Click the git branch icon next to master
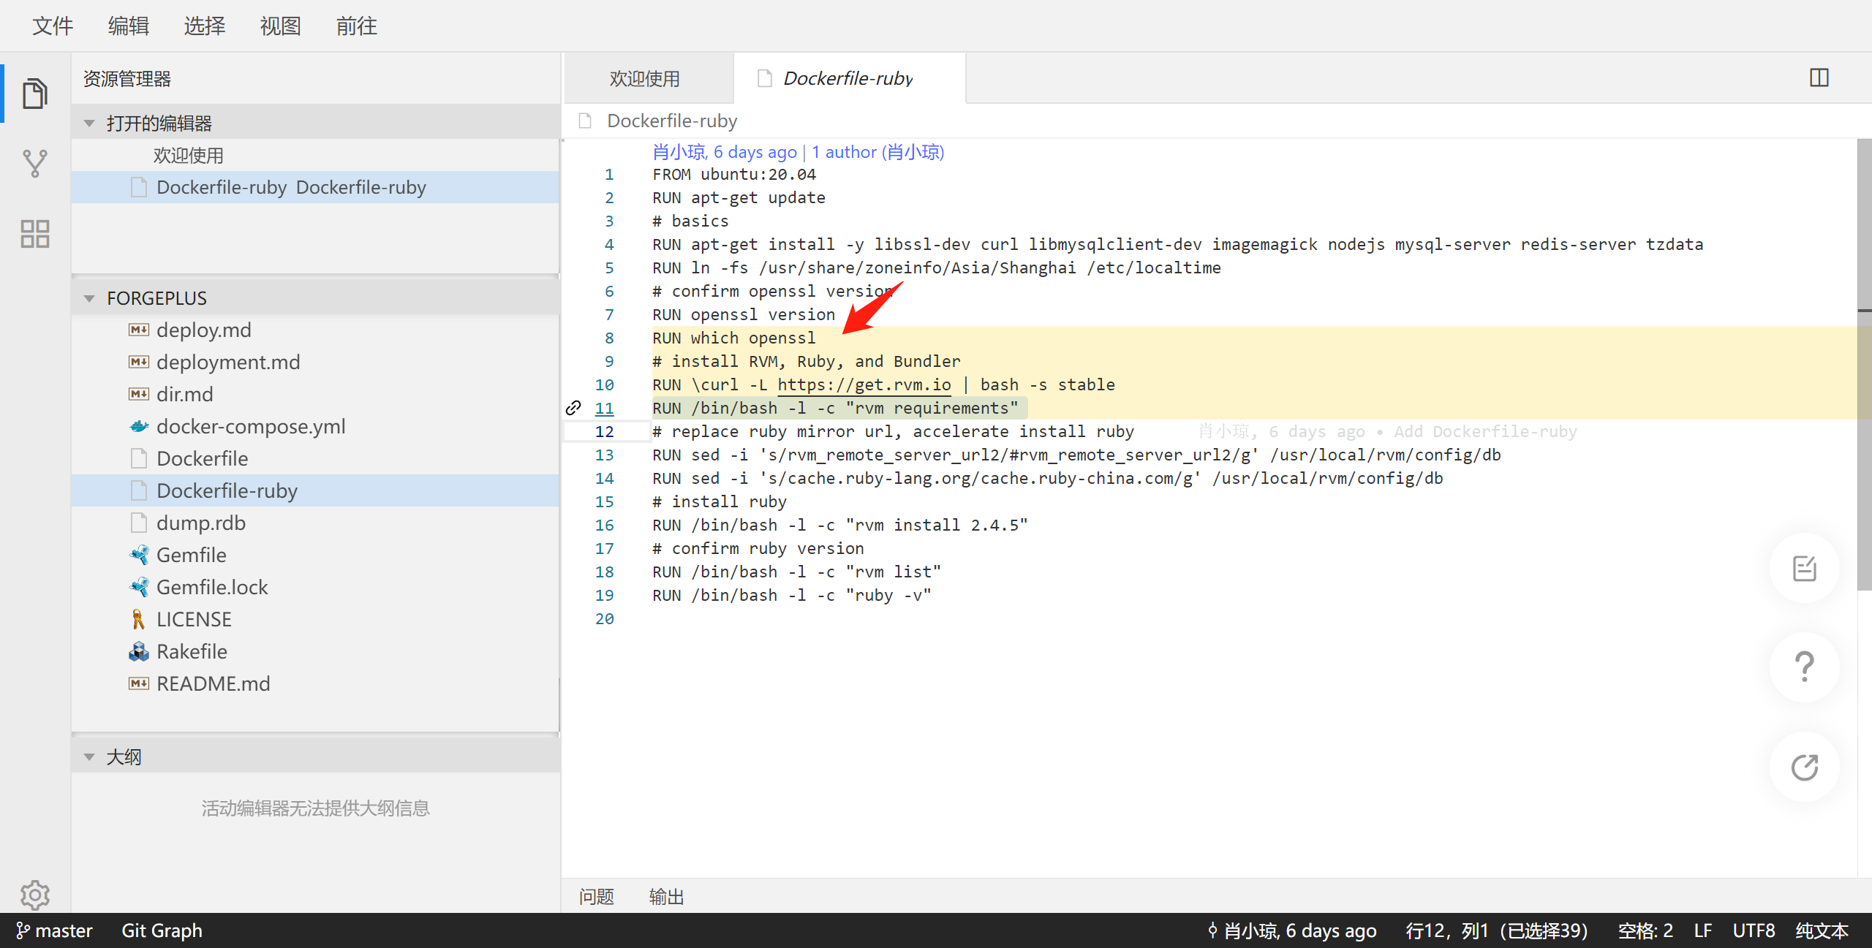 point(23,930)
